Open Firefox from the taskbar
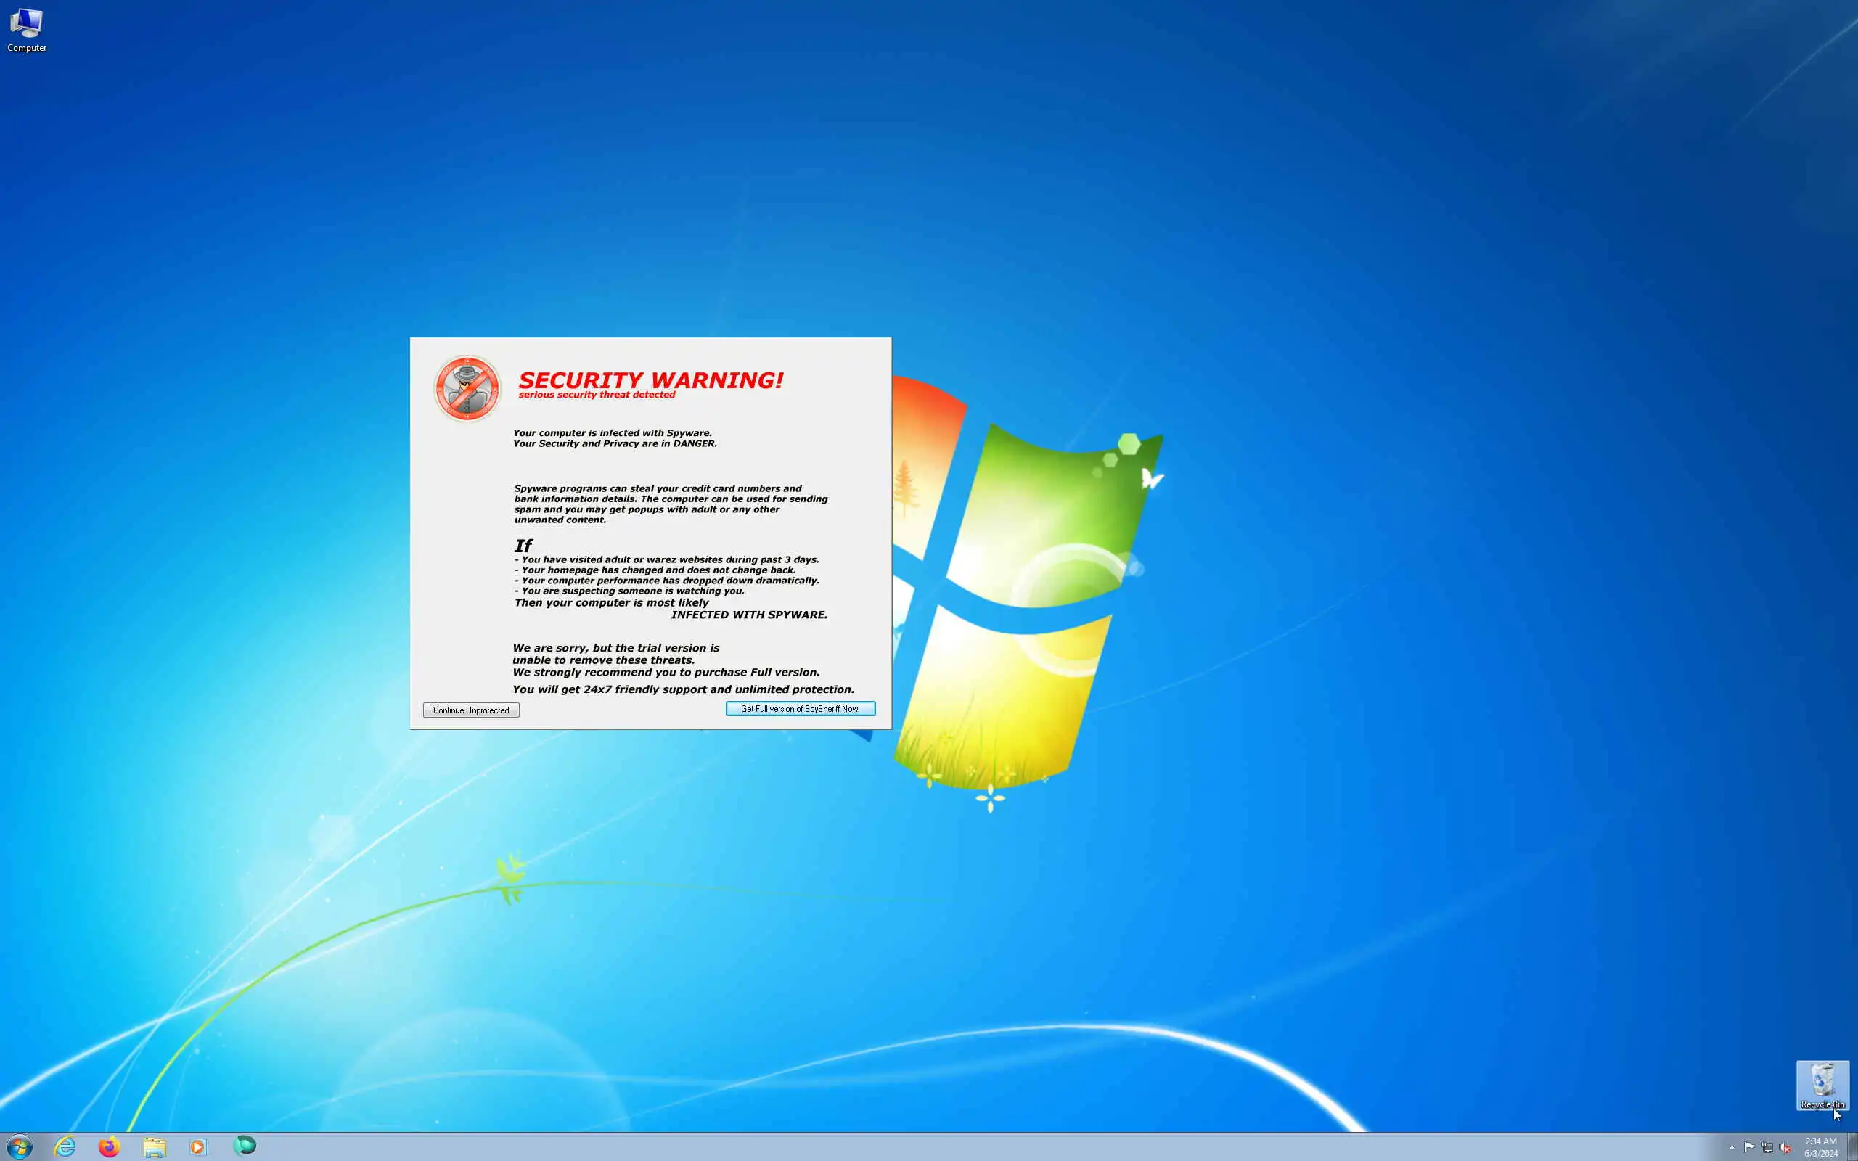Screen dimensions: 1858x1161 [x=109, y=1146]
